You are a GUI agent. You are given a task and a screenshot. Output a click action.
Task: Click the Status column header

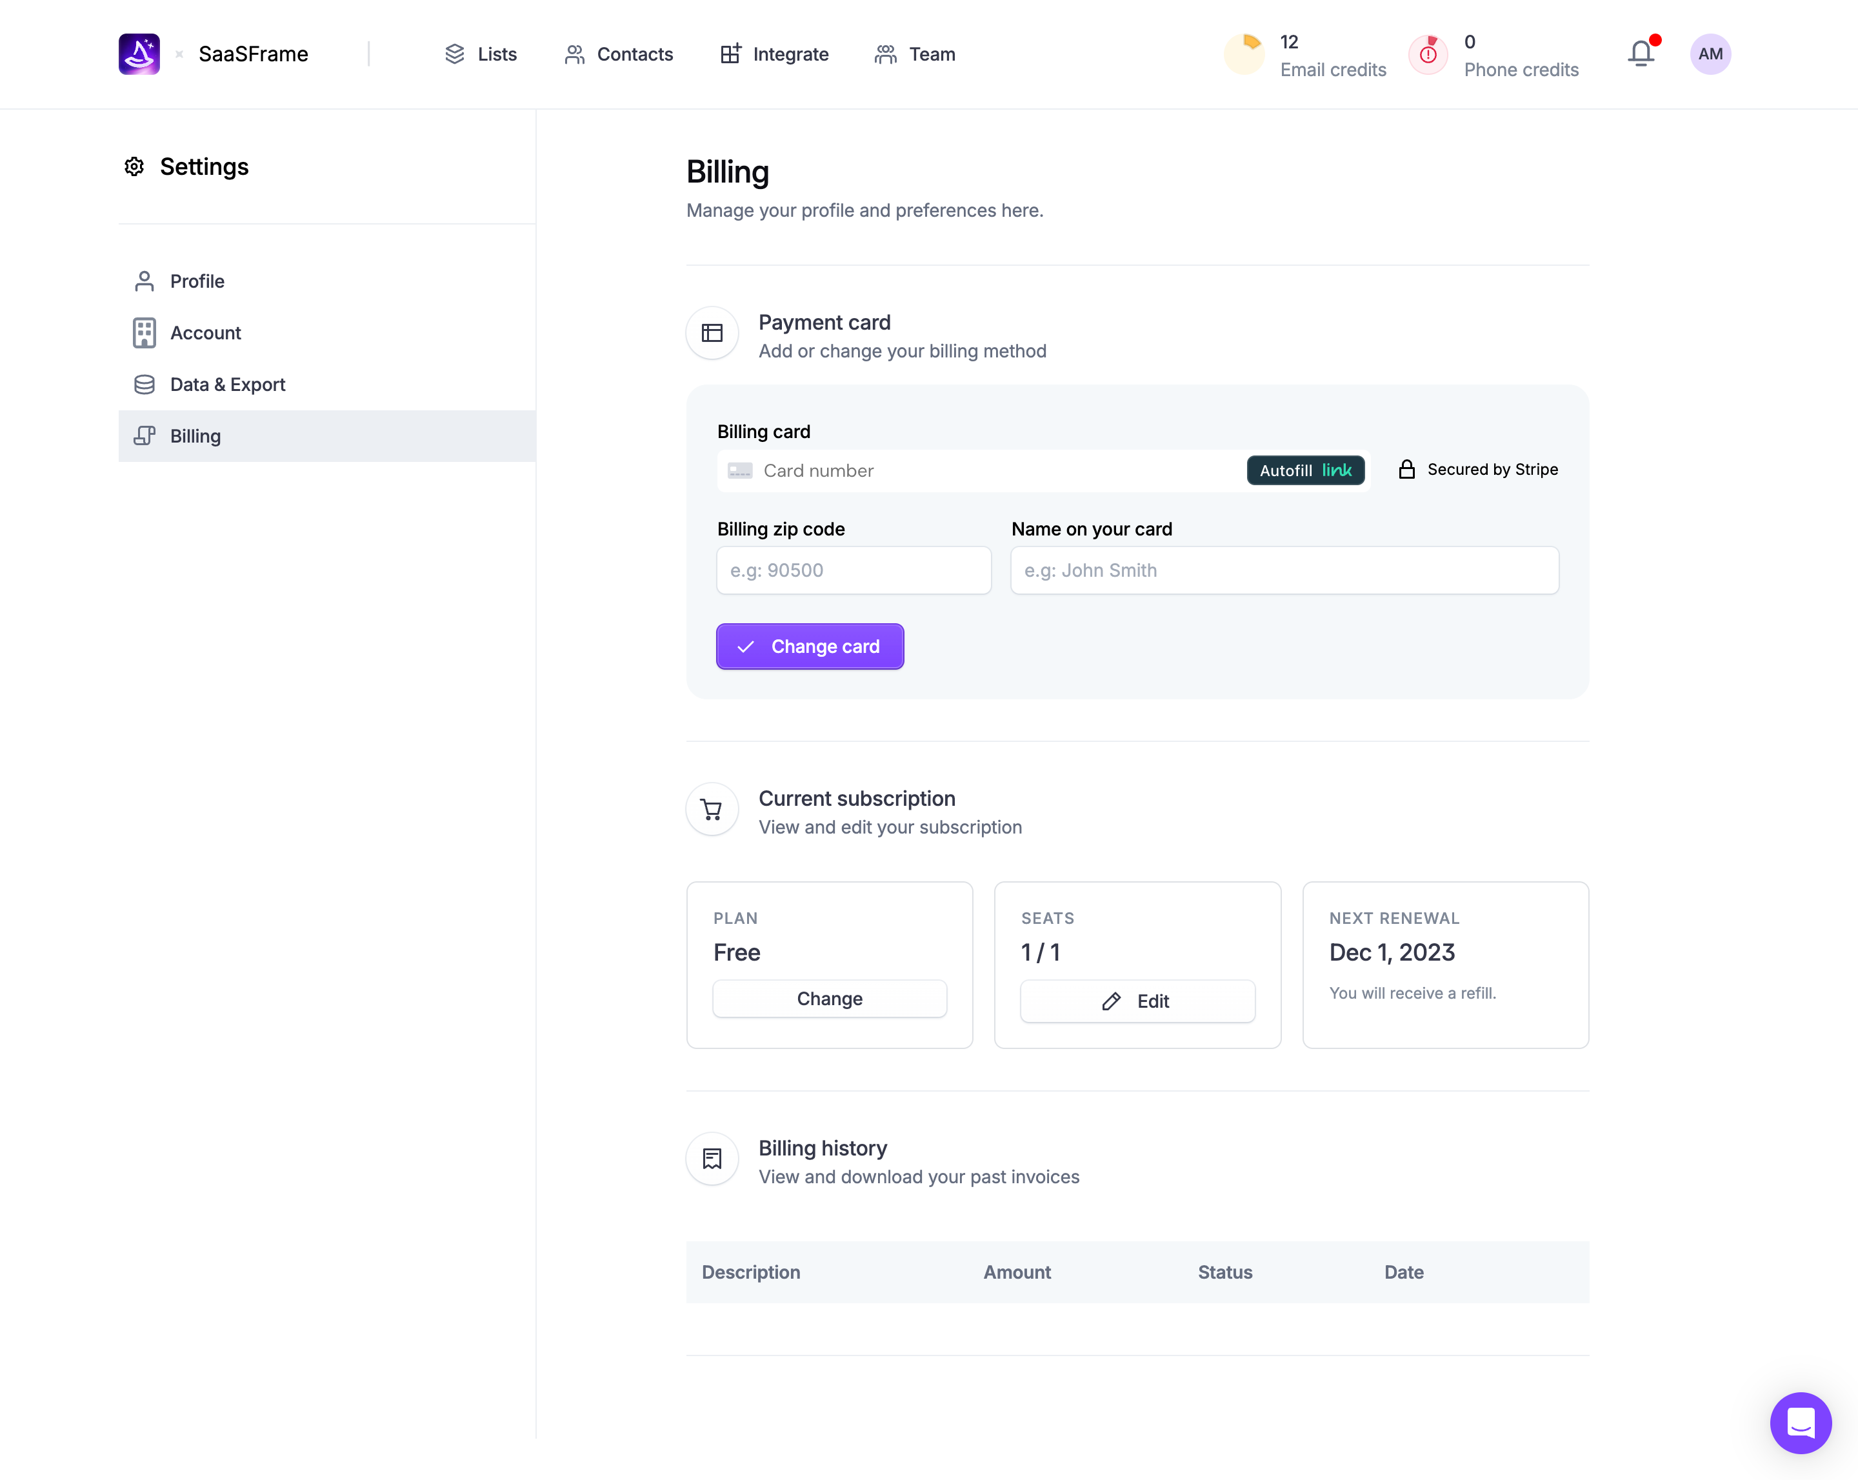point(1224,1272)
